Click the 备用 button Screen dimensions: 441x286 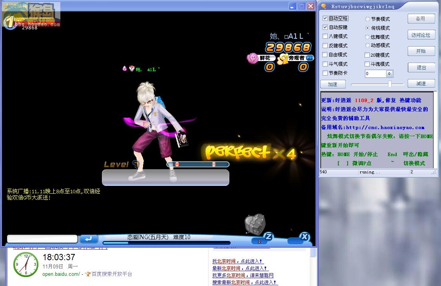click(x=421, y=18)
